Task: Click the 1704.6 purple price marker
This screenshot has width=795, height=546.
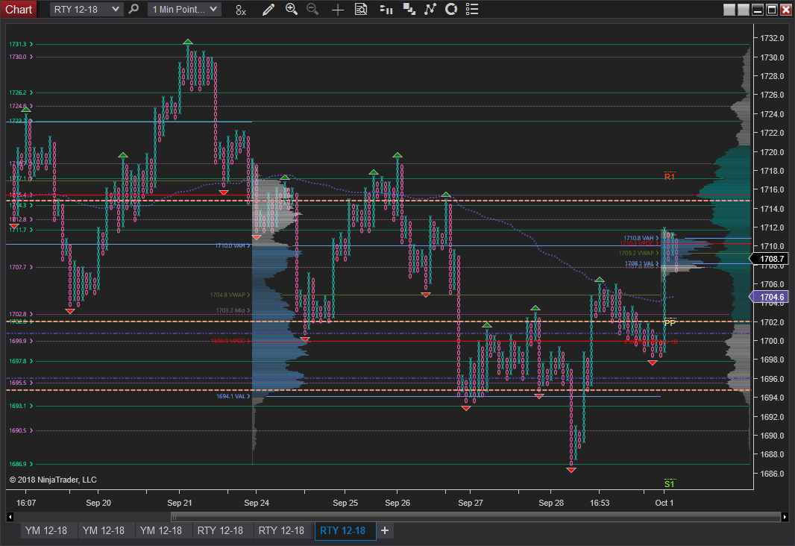Action: tap(770, 297)
